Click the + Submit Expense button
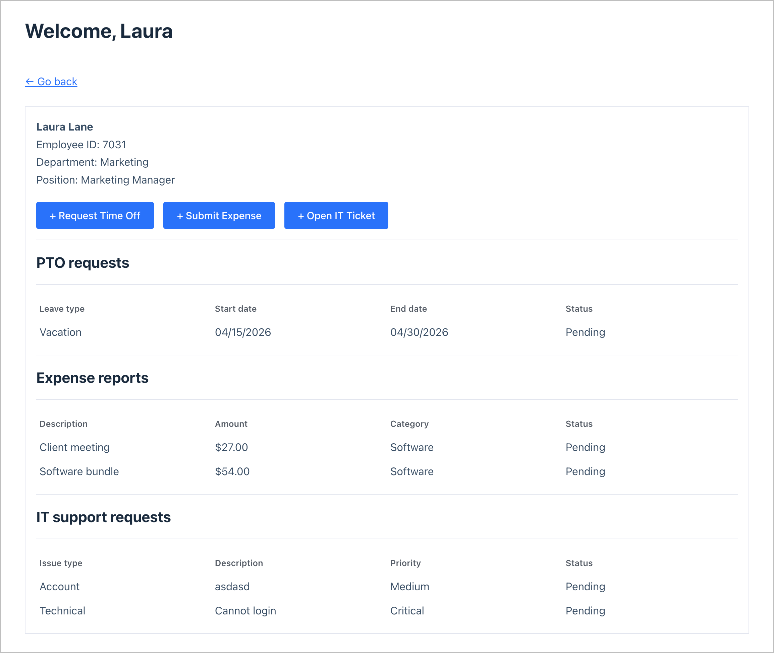774x653 pixels. point(219,215)
